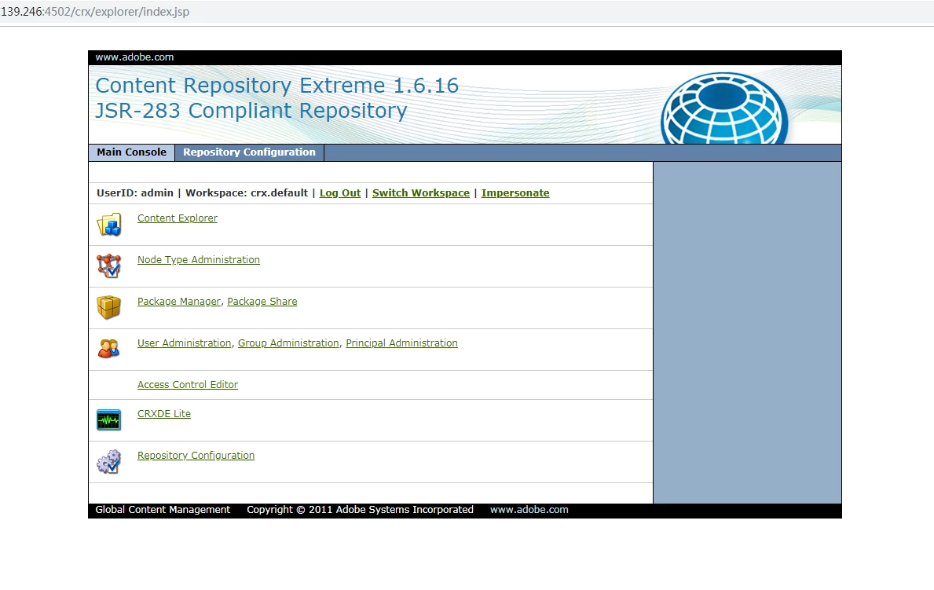Click the Impersonate link
This screenshot has height=590, width=934.
[515, 193]
